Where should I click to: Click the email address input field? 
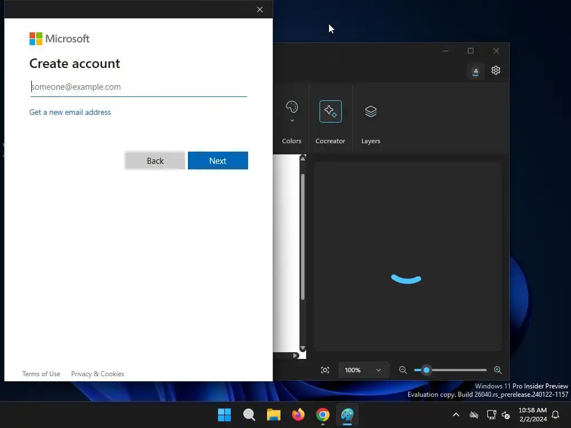coord(138,87)
